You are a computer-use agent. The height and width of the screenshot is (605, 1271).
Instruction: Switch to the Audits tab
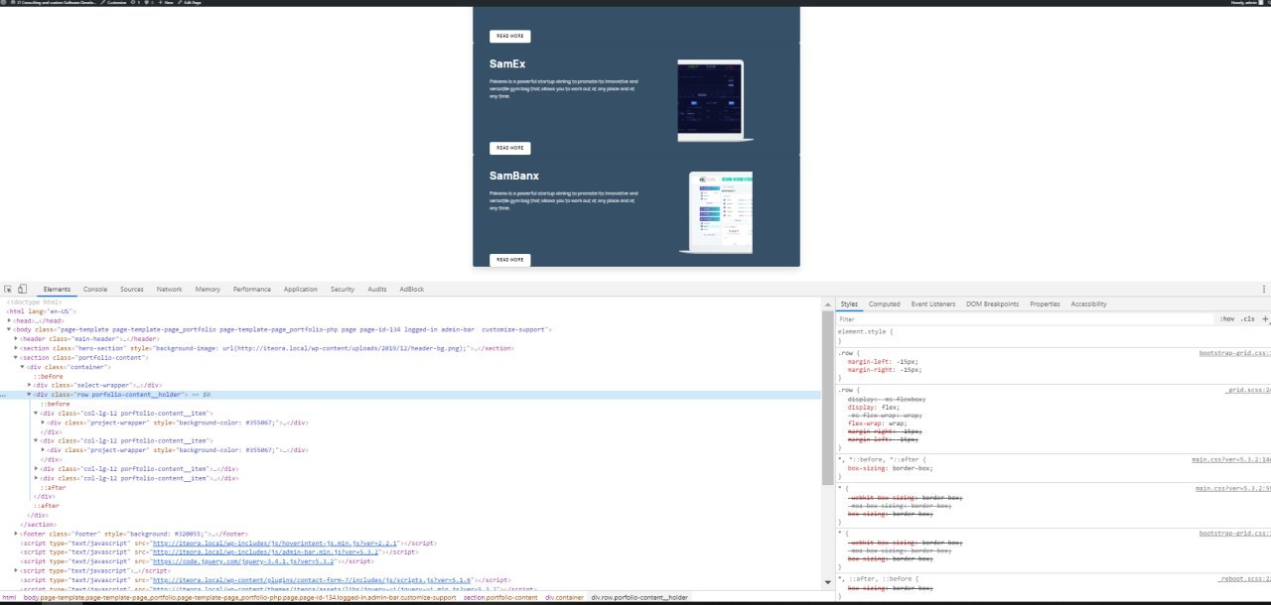click(377, 289)
